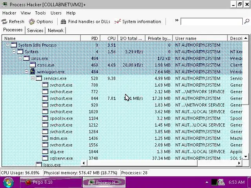The image size is (251, 188).
Task: Click the System information graph icon
Action: 118,22
